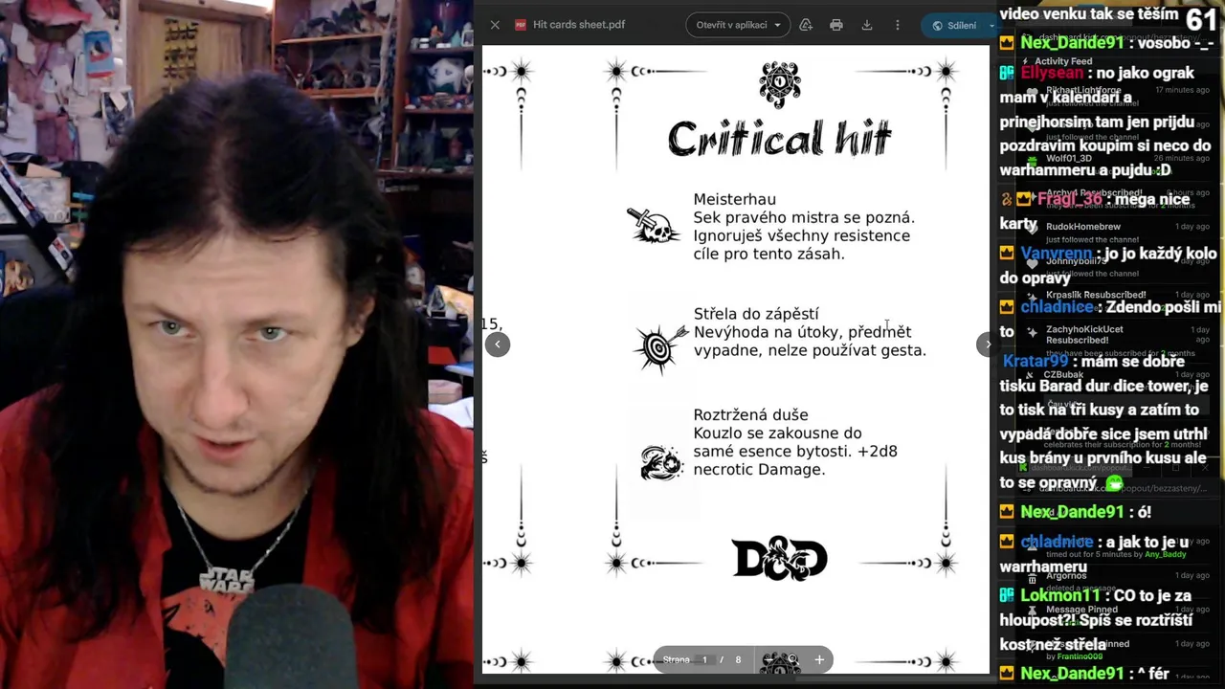Click the 'necrotic Damage.' text
Viewport: 1225px width, 689px height.
click(759, 470)
